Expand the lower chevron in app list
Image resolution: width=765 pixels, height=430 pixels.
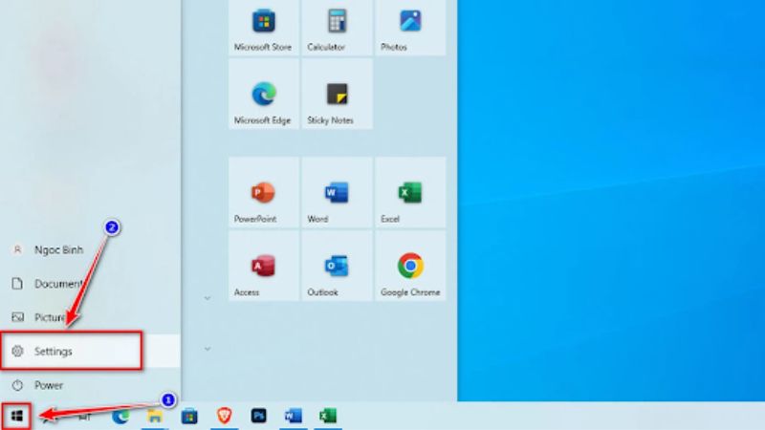208,349
